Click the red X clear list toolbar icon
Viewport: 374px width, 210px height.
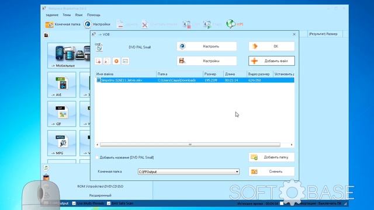[144, 24]
